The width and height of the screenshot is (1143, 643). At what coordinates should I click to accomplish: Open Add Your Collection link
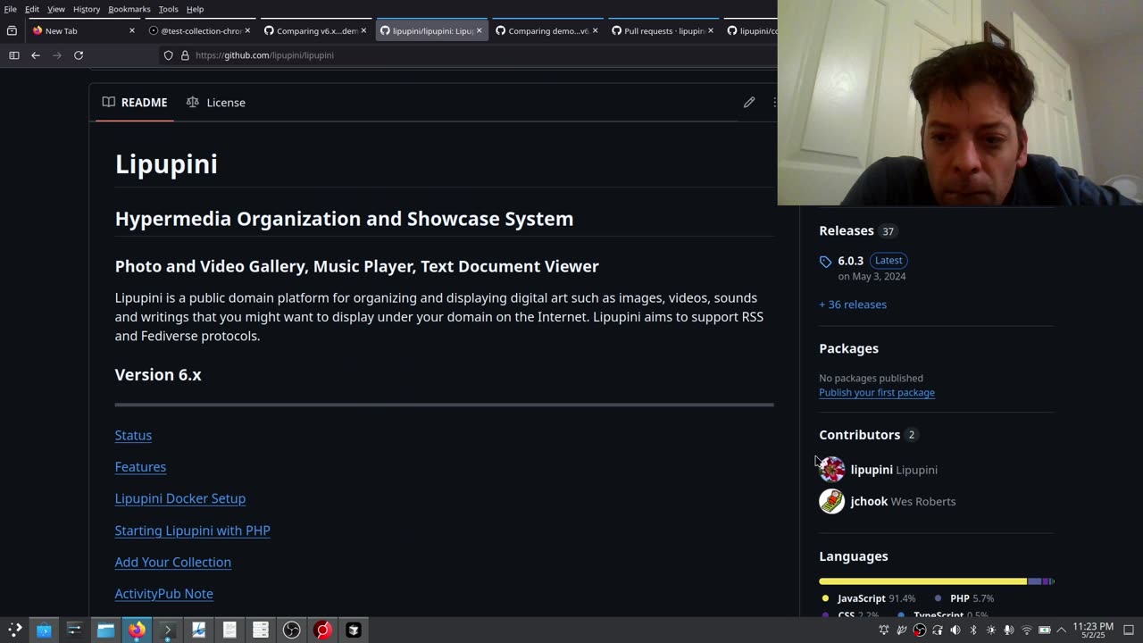click(173, 562)
